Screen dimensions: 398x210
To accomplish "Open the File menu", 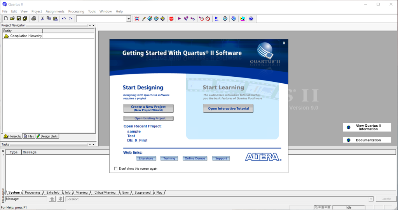I will (5, 11).
